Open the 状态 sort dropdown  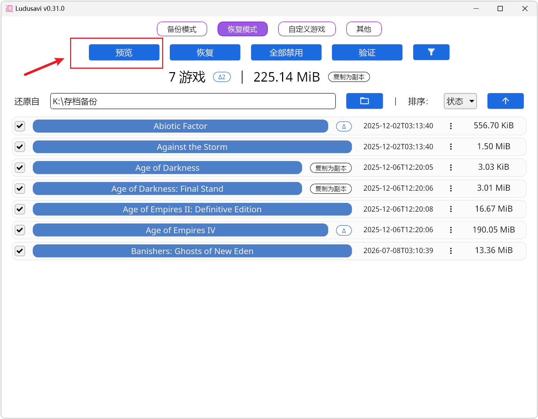point(460,101)
